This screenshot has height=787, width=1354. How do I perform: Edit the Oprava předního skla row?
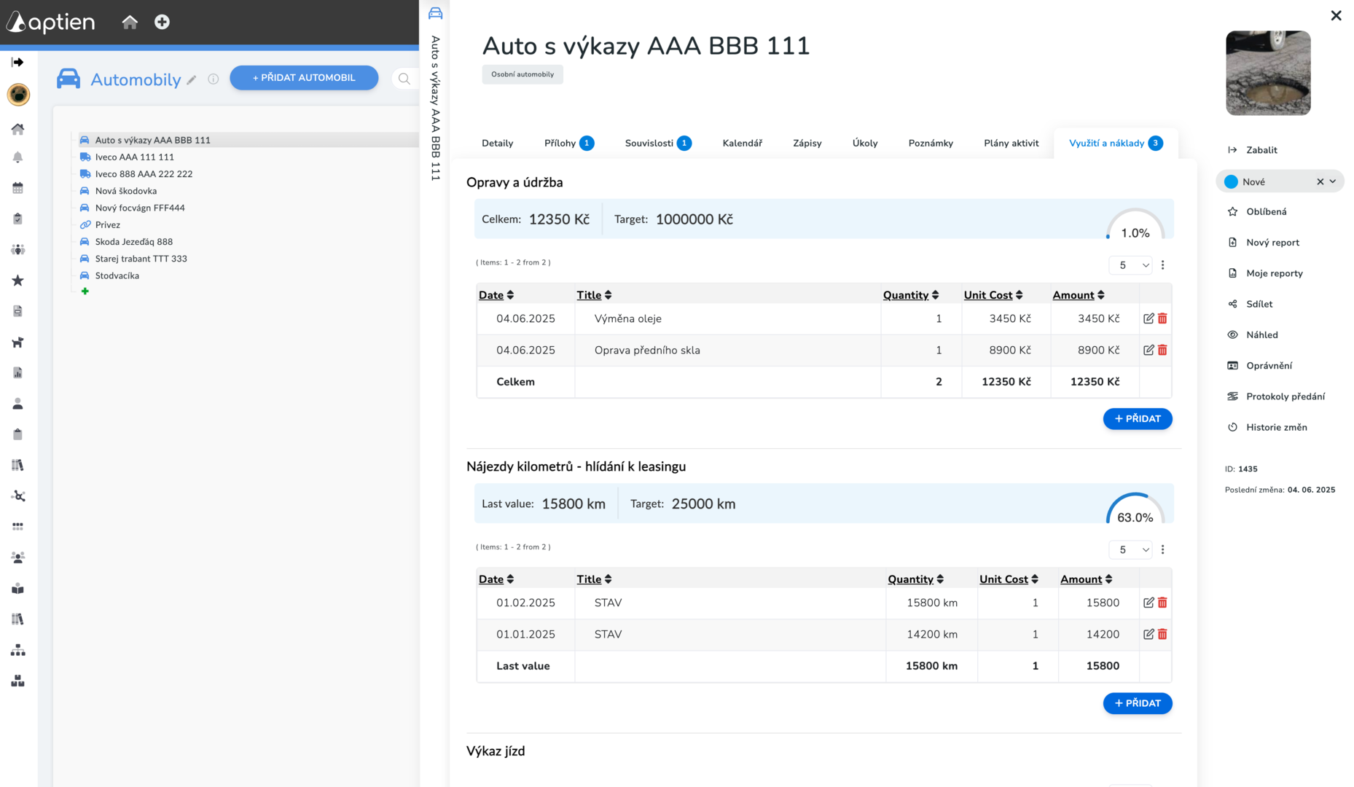[1148, 350]
